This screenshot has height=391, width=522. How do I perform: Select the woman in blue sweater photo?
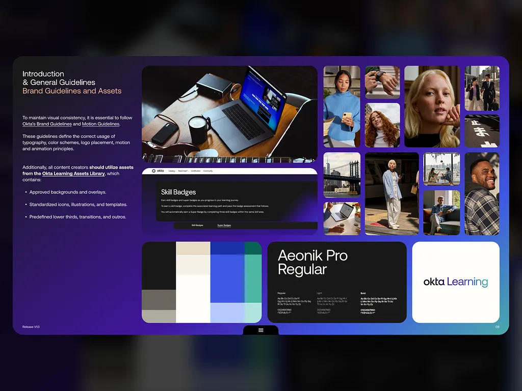(x=342, y=106)
